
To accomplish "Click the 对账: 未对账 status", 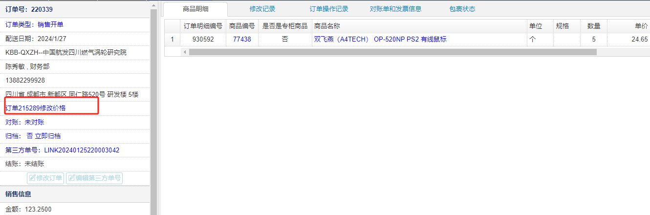I will click(x=24, y=122).
